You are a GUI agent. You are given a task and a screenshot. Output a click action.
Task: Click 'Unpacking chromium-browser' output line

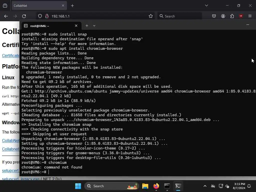pyautogui.click(x=93, y=139)
